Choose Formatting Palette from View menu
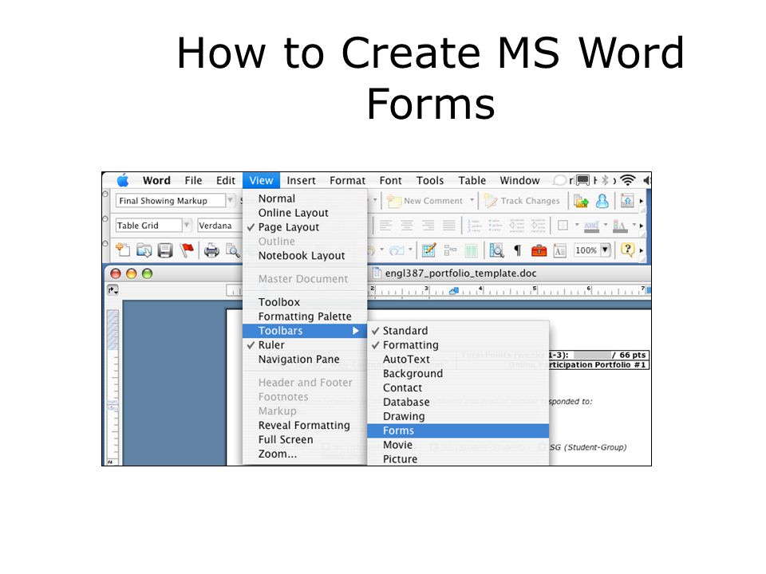 point(305,316)
